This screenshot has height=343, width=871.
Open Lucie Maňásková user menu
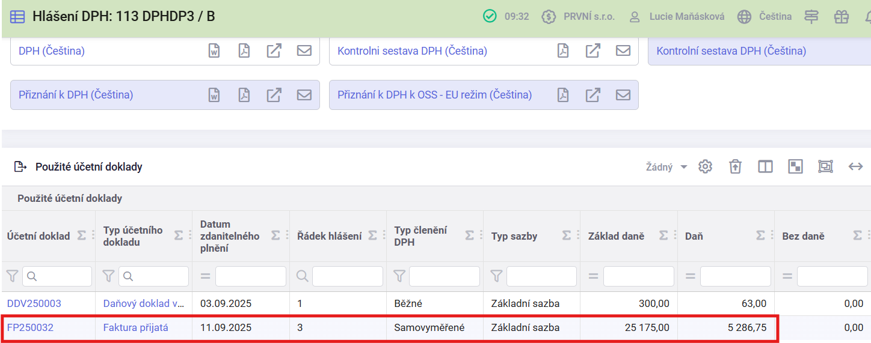point(677,17)
